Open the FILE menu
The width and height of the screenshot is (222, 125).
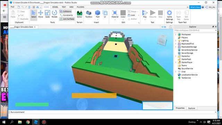pos(12,7)
